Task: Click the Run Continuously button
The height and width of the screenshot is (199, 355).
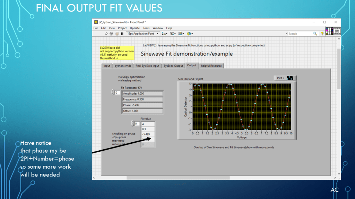Action: 111,34
